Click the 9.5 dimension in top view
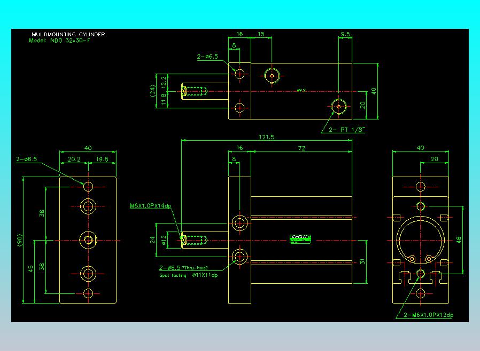480x351 pixels. click(345, 34)
